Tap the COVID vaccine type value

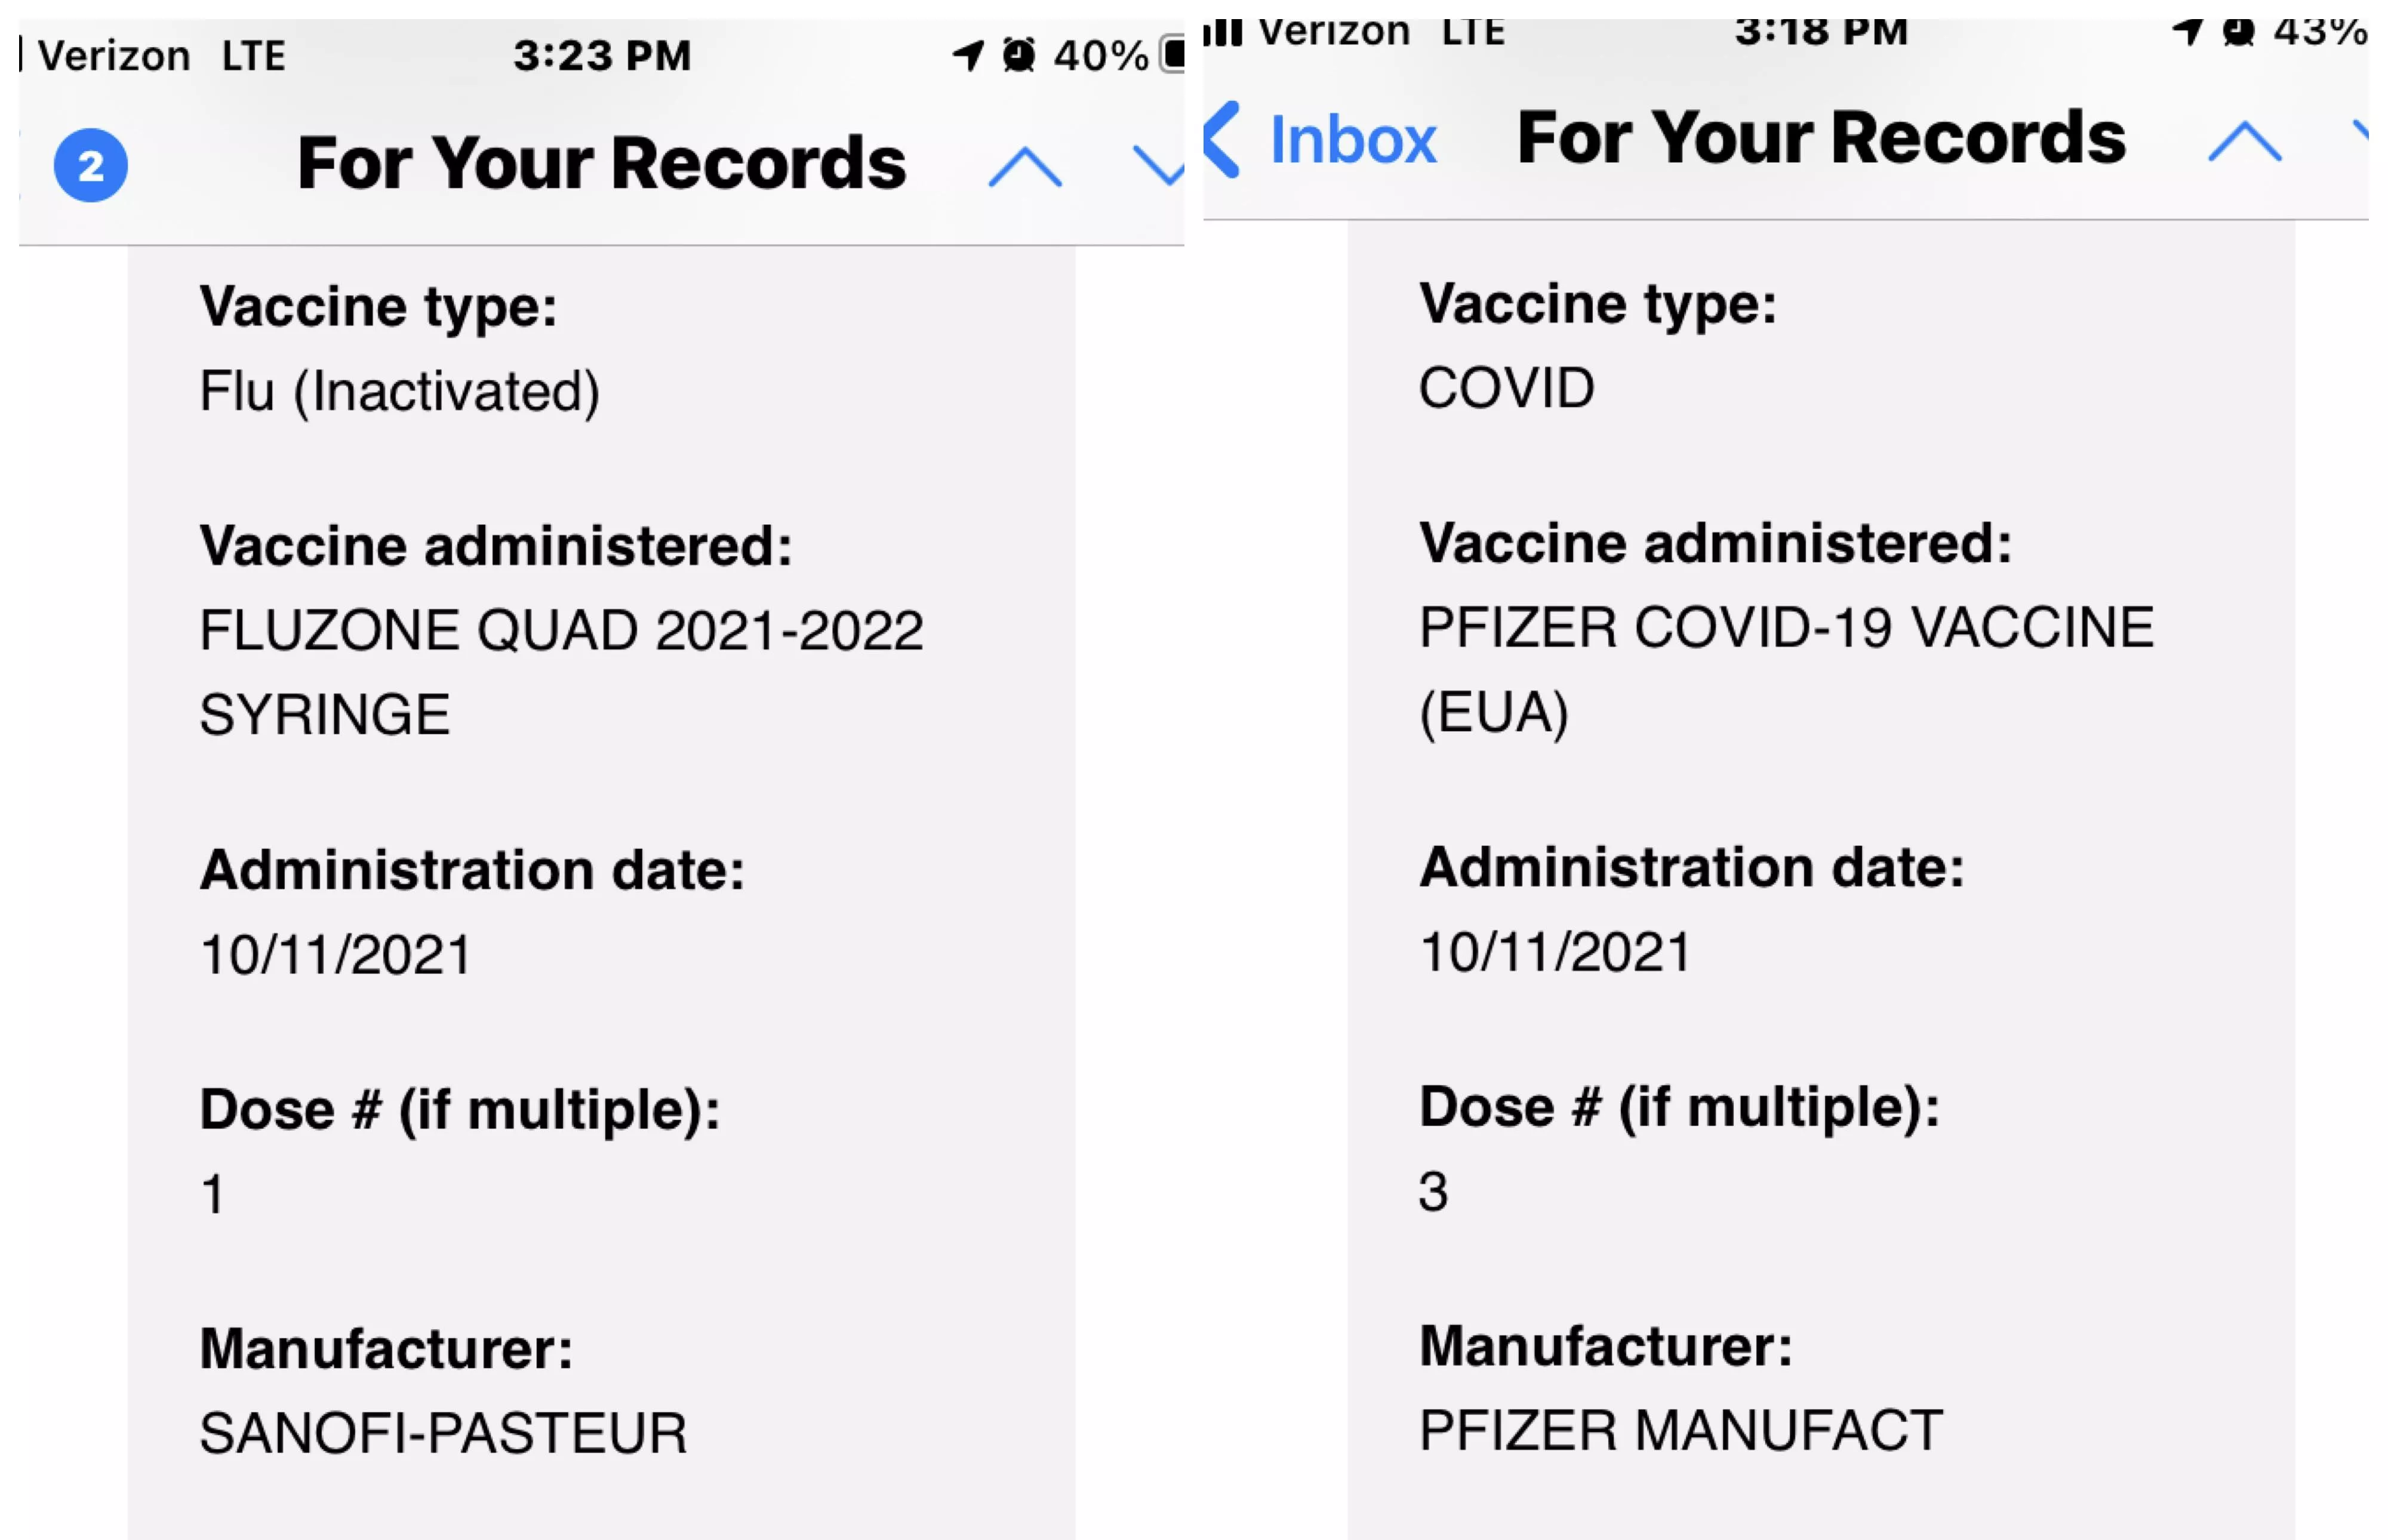click(1506, 388)
